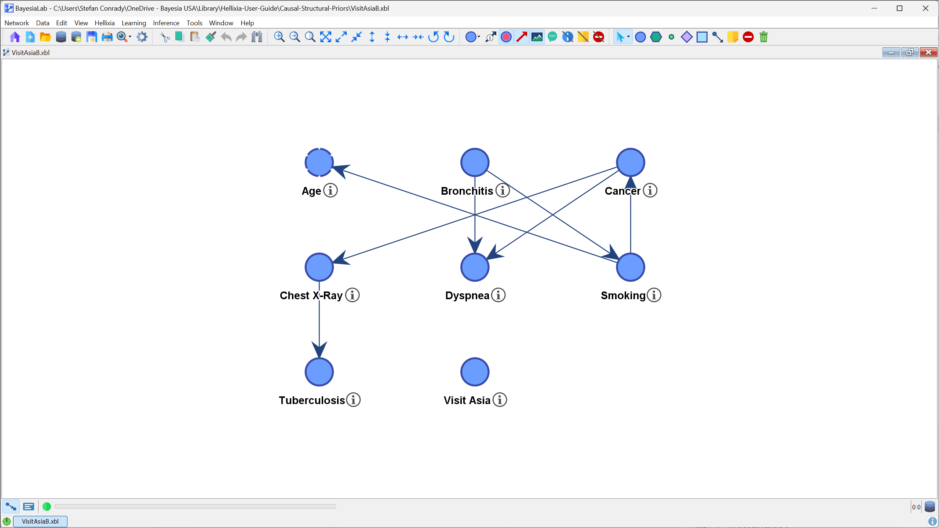Click the fit-to-screen zoom icon
This screenshot has height=528, width=939.
click(x=325, y=37)
